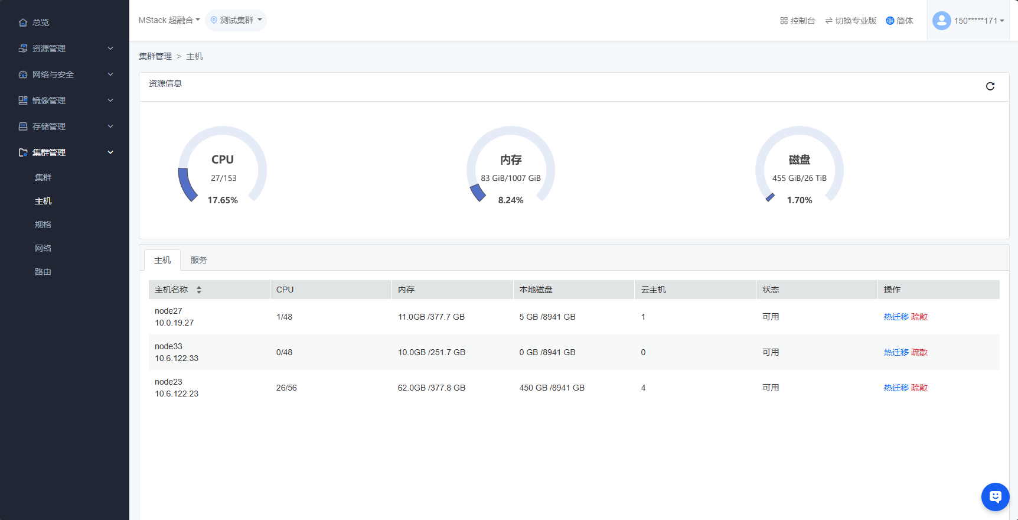Click 疏散 link for node23

coord(919,388)
